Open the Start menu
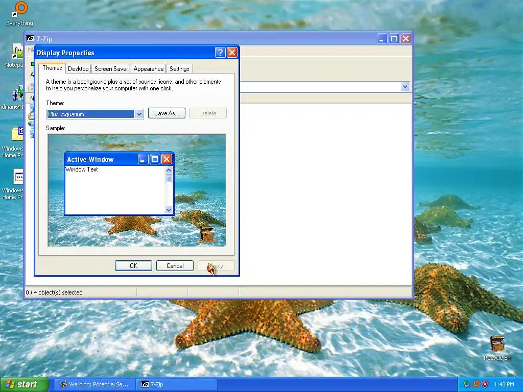Screen dimensions: 523x392 [23, 384]
